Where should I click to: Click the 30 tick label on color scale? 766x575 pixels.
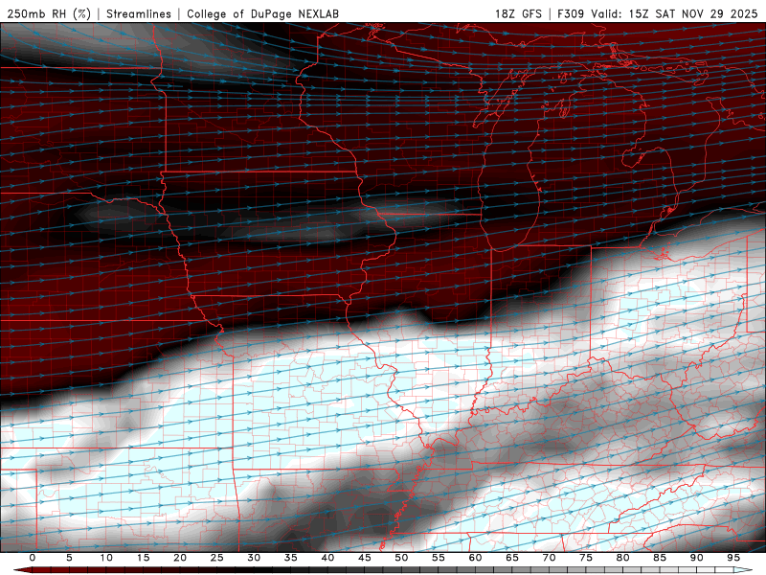pyautogui.click(x=254, y=558)
